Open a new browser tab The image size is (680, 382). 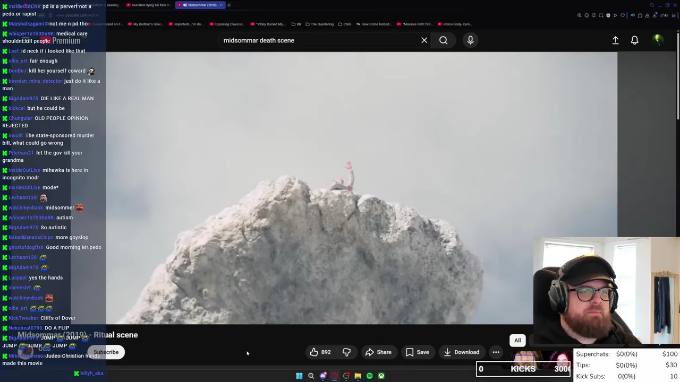[x=229, y=5]
